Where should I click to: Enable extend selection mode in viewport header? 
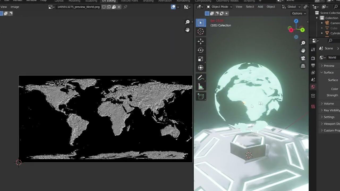click(212, 13)
